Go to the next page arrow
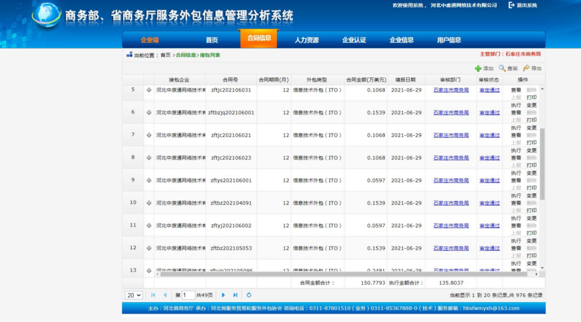 tap(223, 295)
